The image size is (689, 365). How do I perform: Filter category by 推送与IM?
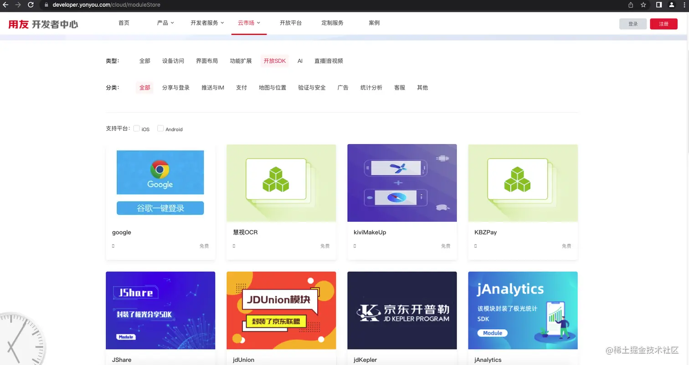point(213,88)
